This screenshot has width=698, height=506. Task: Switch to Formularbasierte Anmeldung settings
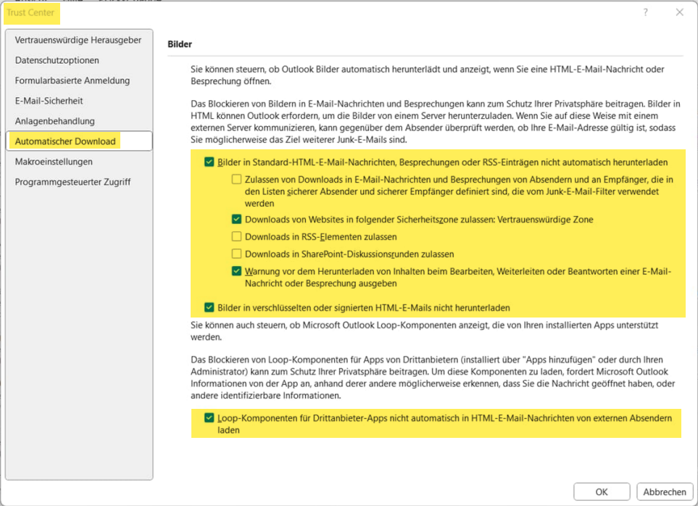72,80
